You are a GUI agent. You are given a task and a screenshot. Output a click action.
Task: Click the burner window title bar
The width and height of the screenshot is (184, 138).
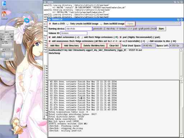(114, 19)
